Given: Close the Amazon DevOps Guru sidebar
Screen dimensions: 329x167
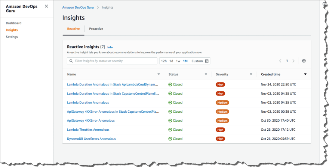Looking at the screenshot, I should coord(46,6).
